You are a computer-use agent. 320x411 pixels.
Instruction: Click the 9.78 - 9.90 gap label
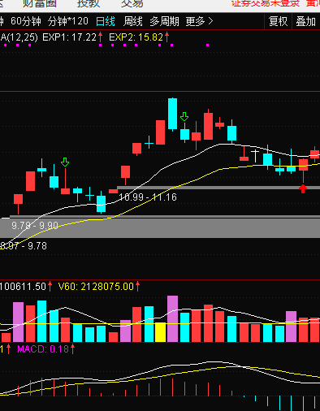(x=35, y=225)
